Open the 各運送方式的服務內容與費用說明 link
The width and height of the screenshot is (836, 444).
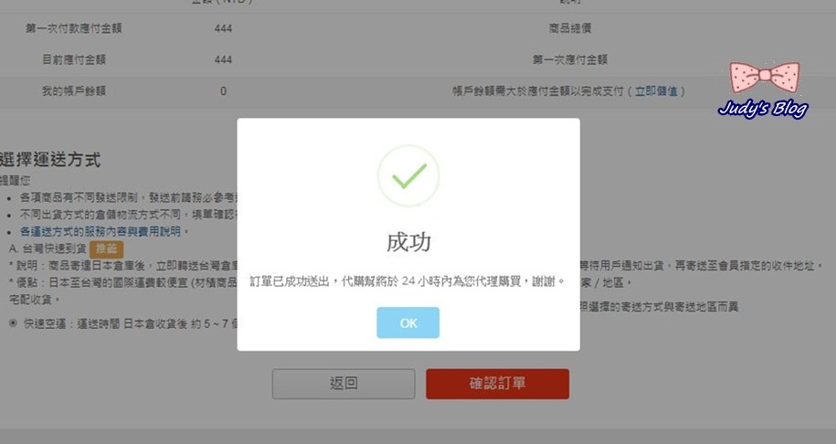click(x=101, y=231)
